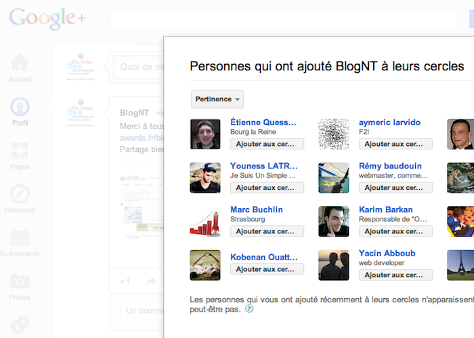Click the 'Quoi de ne...' share box

139,67
